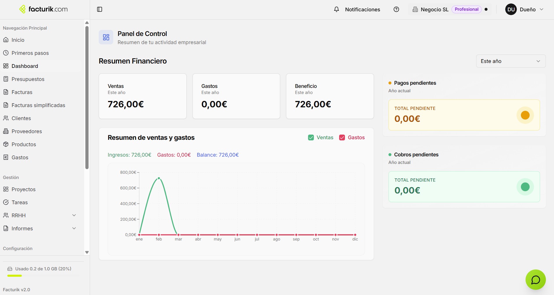Click the Usado 0.2 de 1.0 GB text
The height and width of the screenshot is (295, 554).
[x=43, y=269]
